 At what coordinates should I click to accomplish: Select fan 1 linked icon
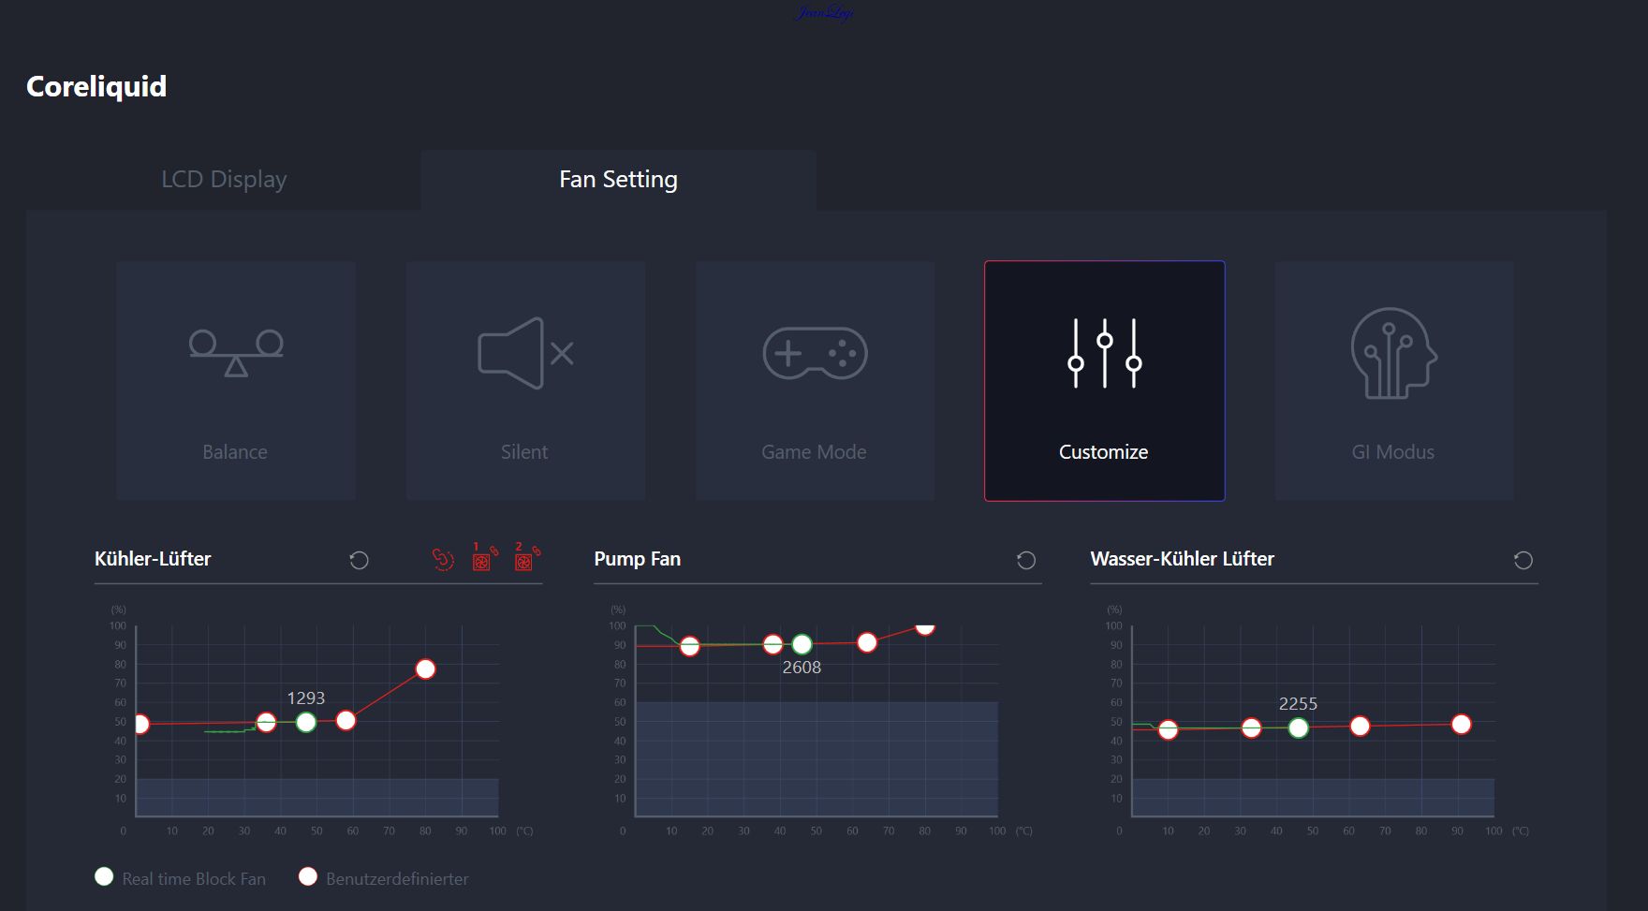483,557
